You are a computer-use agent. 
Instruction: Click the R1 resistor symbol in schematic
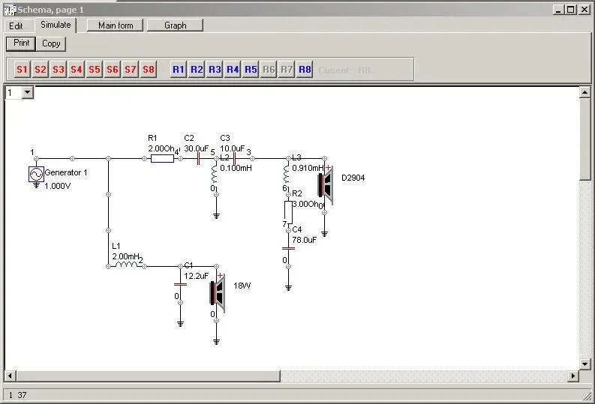coord(162,158)
